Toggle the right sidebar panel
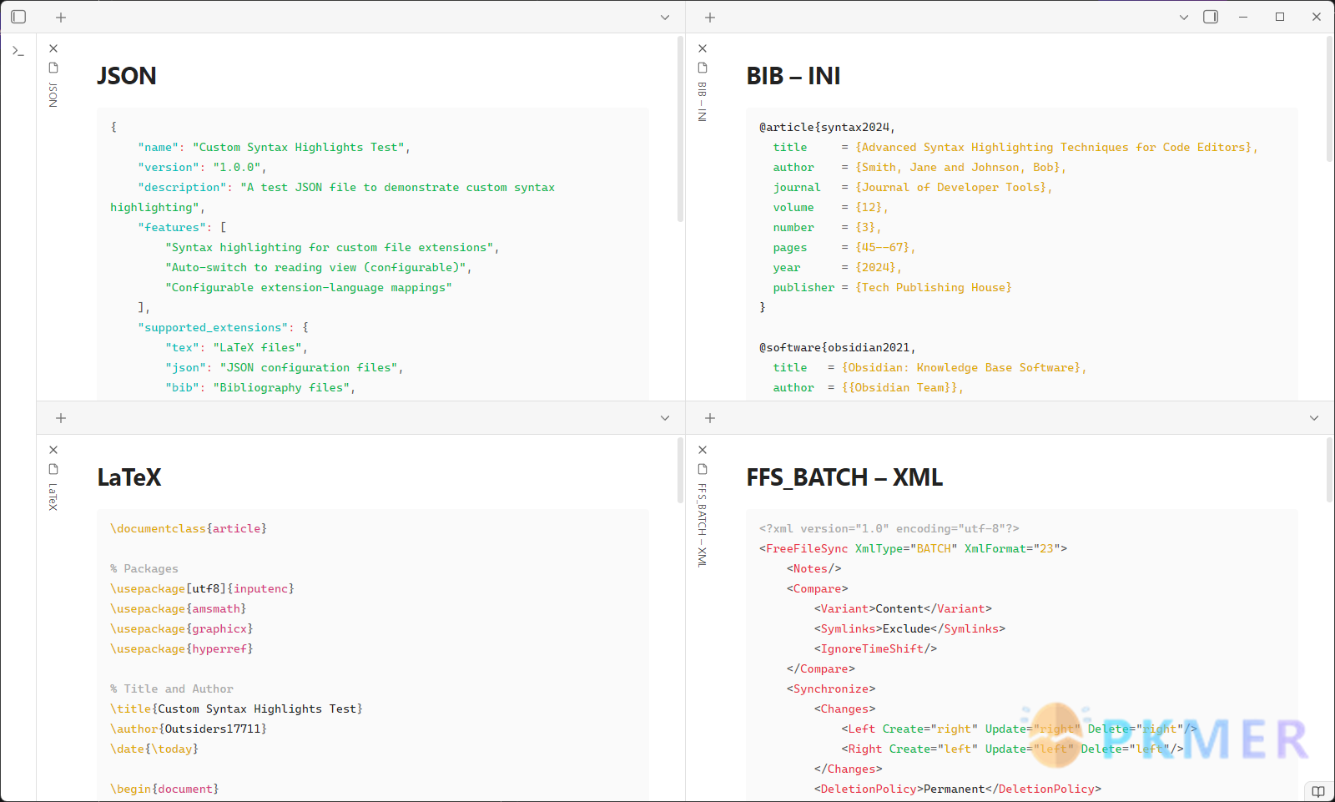The width and height of the screenshot is (1335, 802). pos(1211,17)
